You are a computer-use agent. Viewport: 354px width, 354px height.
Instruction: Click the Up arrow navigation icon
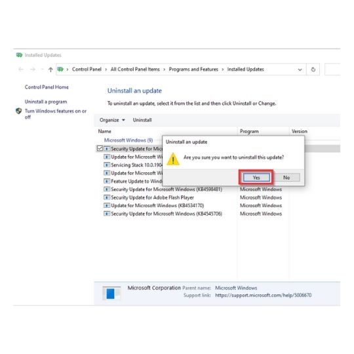50,69
